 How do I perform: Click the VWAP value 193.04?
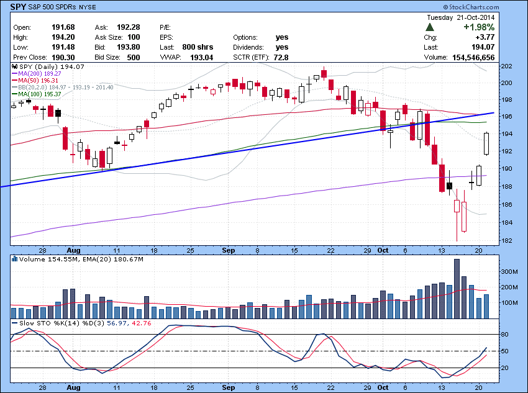[x=202, y=58]
